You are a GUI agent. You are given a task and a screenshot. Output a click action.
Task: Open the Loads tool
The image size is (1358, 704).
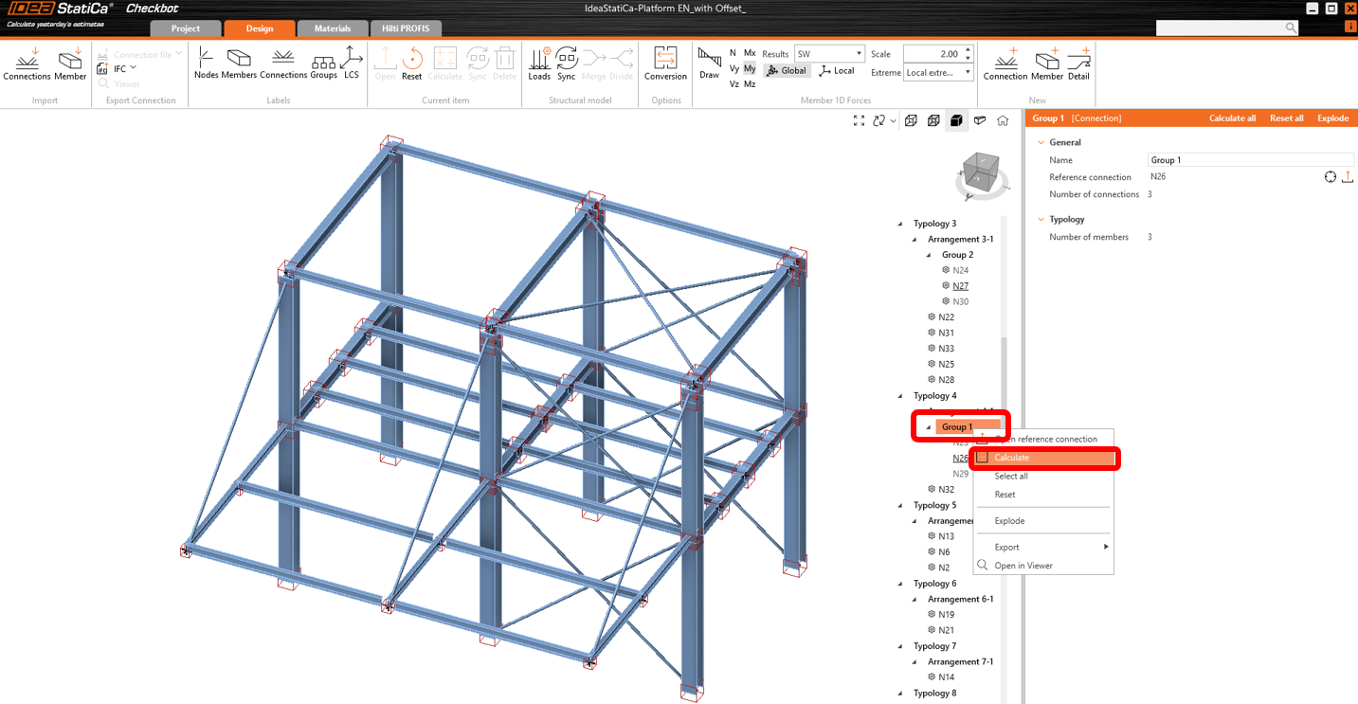[x=539, y=63]
